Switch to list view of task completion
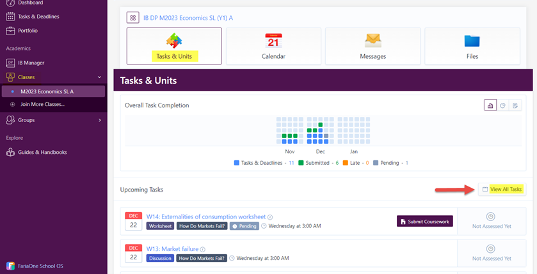Screen dimensions: 537x274 (515, 105)
